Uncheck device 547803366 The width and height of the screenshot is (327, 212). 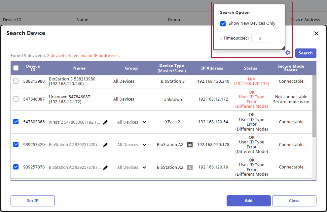(x=16, y=122)
